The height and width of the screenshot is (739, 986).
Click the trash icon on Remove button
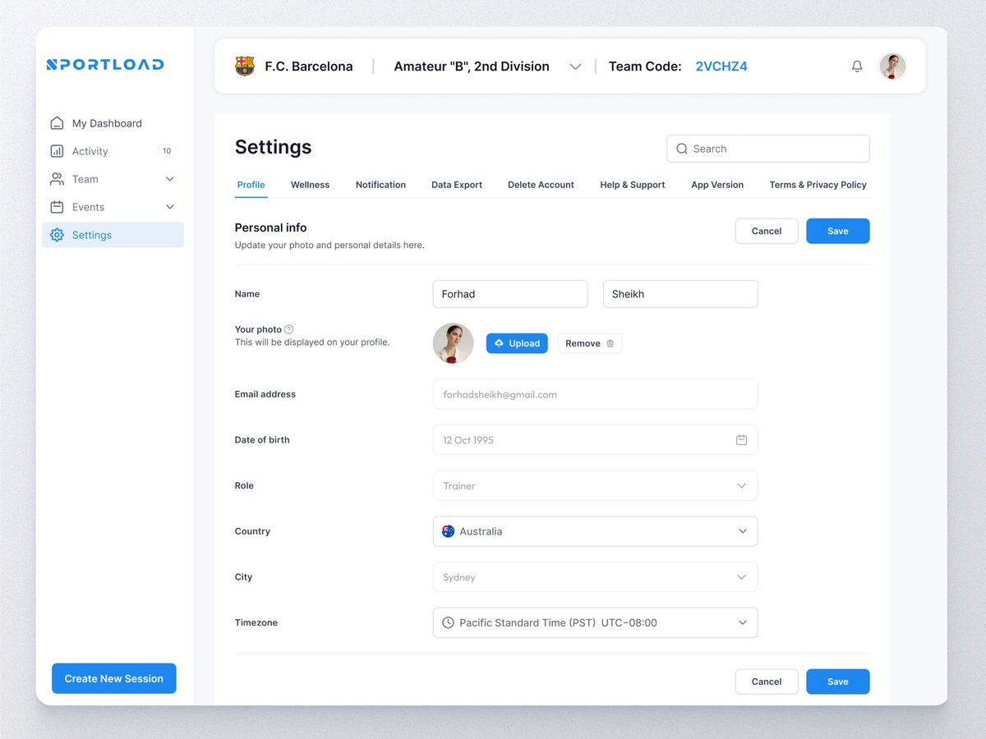[610, 343]
